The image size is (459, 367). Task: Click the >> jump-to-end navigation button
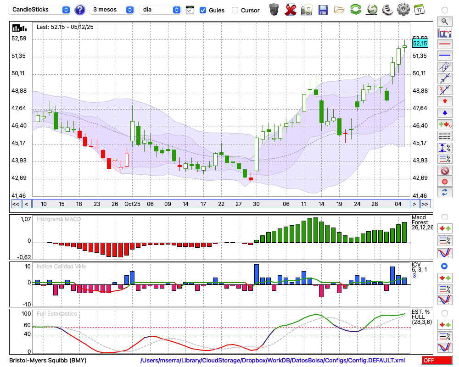[425, 204]
